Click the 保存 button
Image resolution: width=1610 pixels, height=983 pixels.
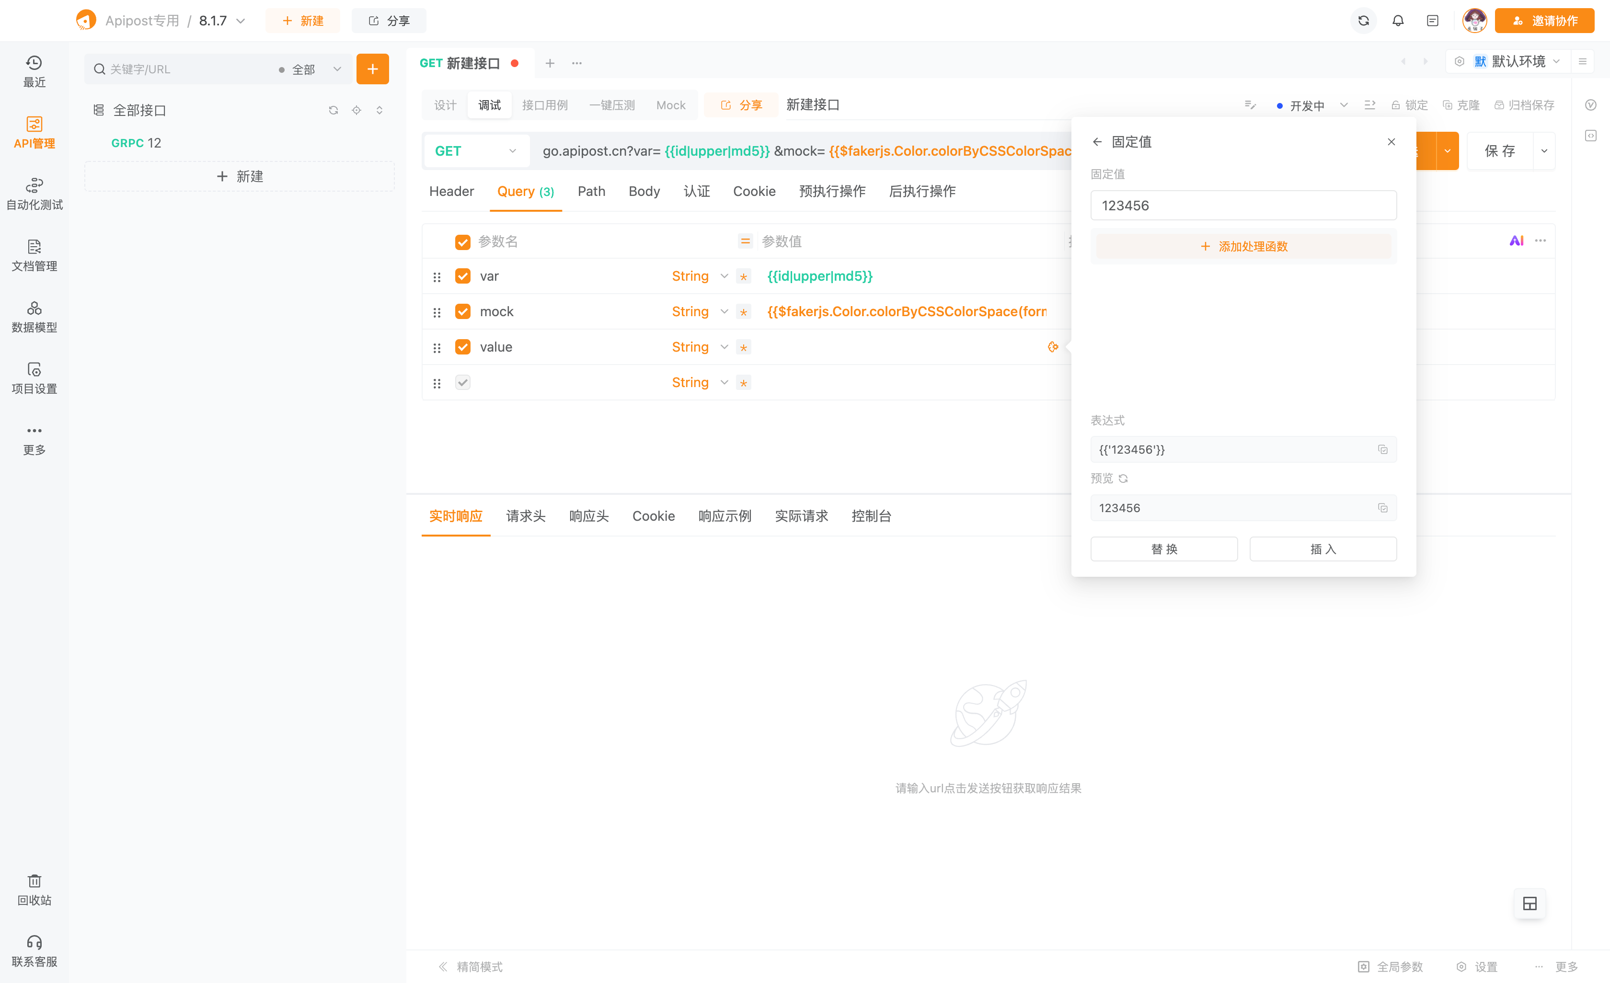point(1500,151)
